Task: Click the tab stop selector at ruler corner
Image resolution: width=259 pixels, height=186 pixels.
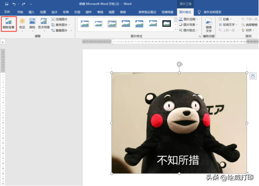Action: click(3, 42)
